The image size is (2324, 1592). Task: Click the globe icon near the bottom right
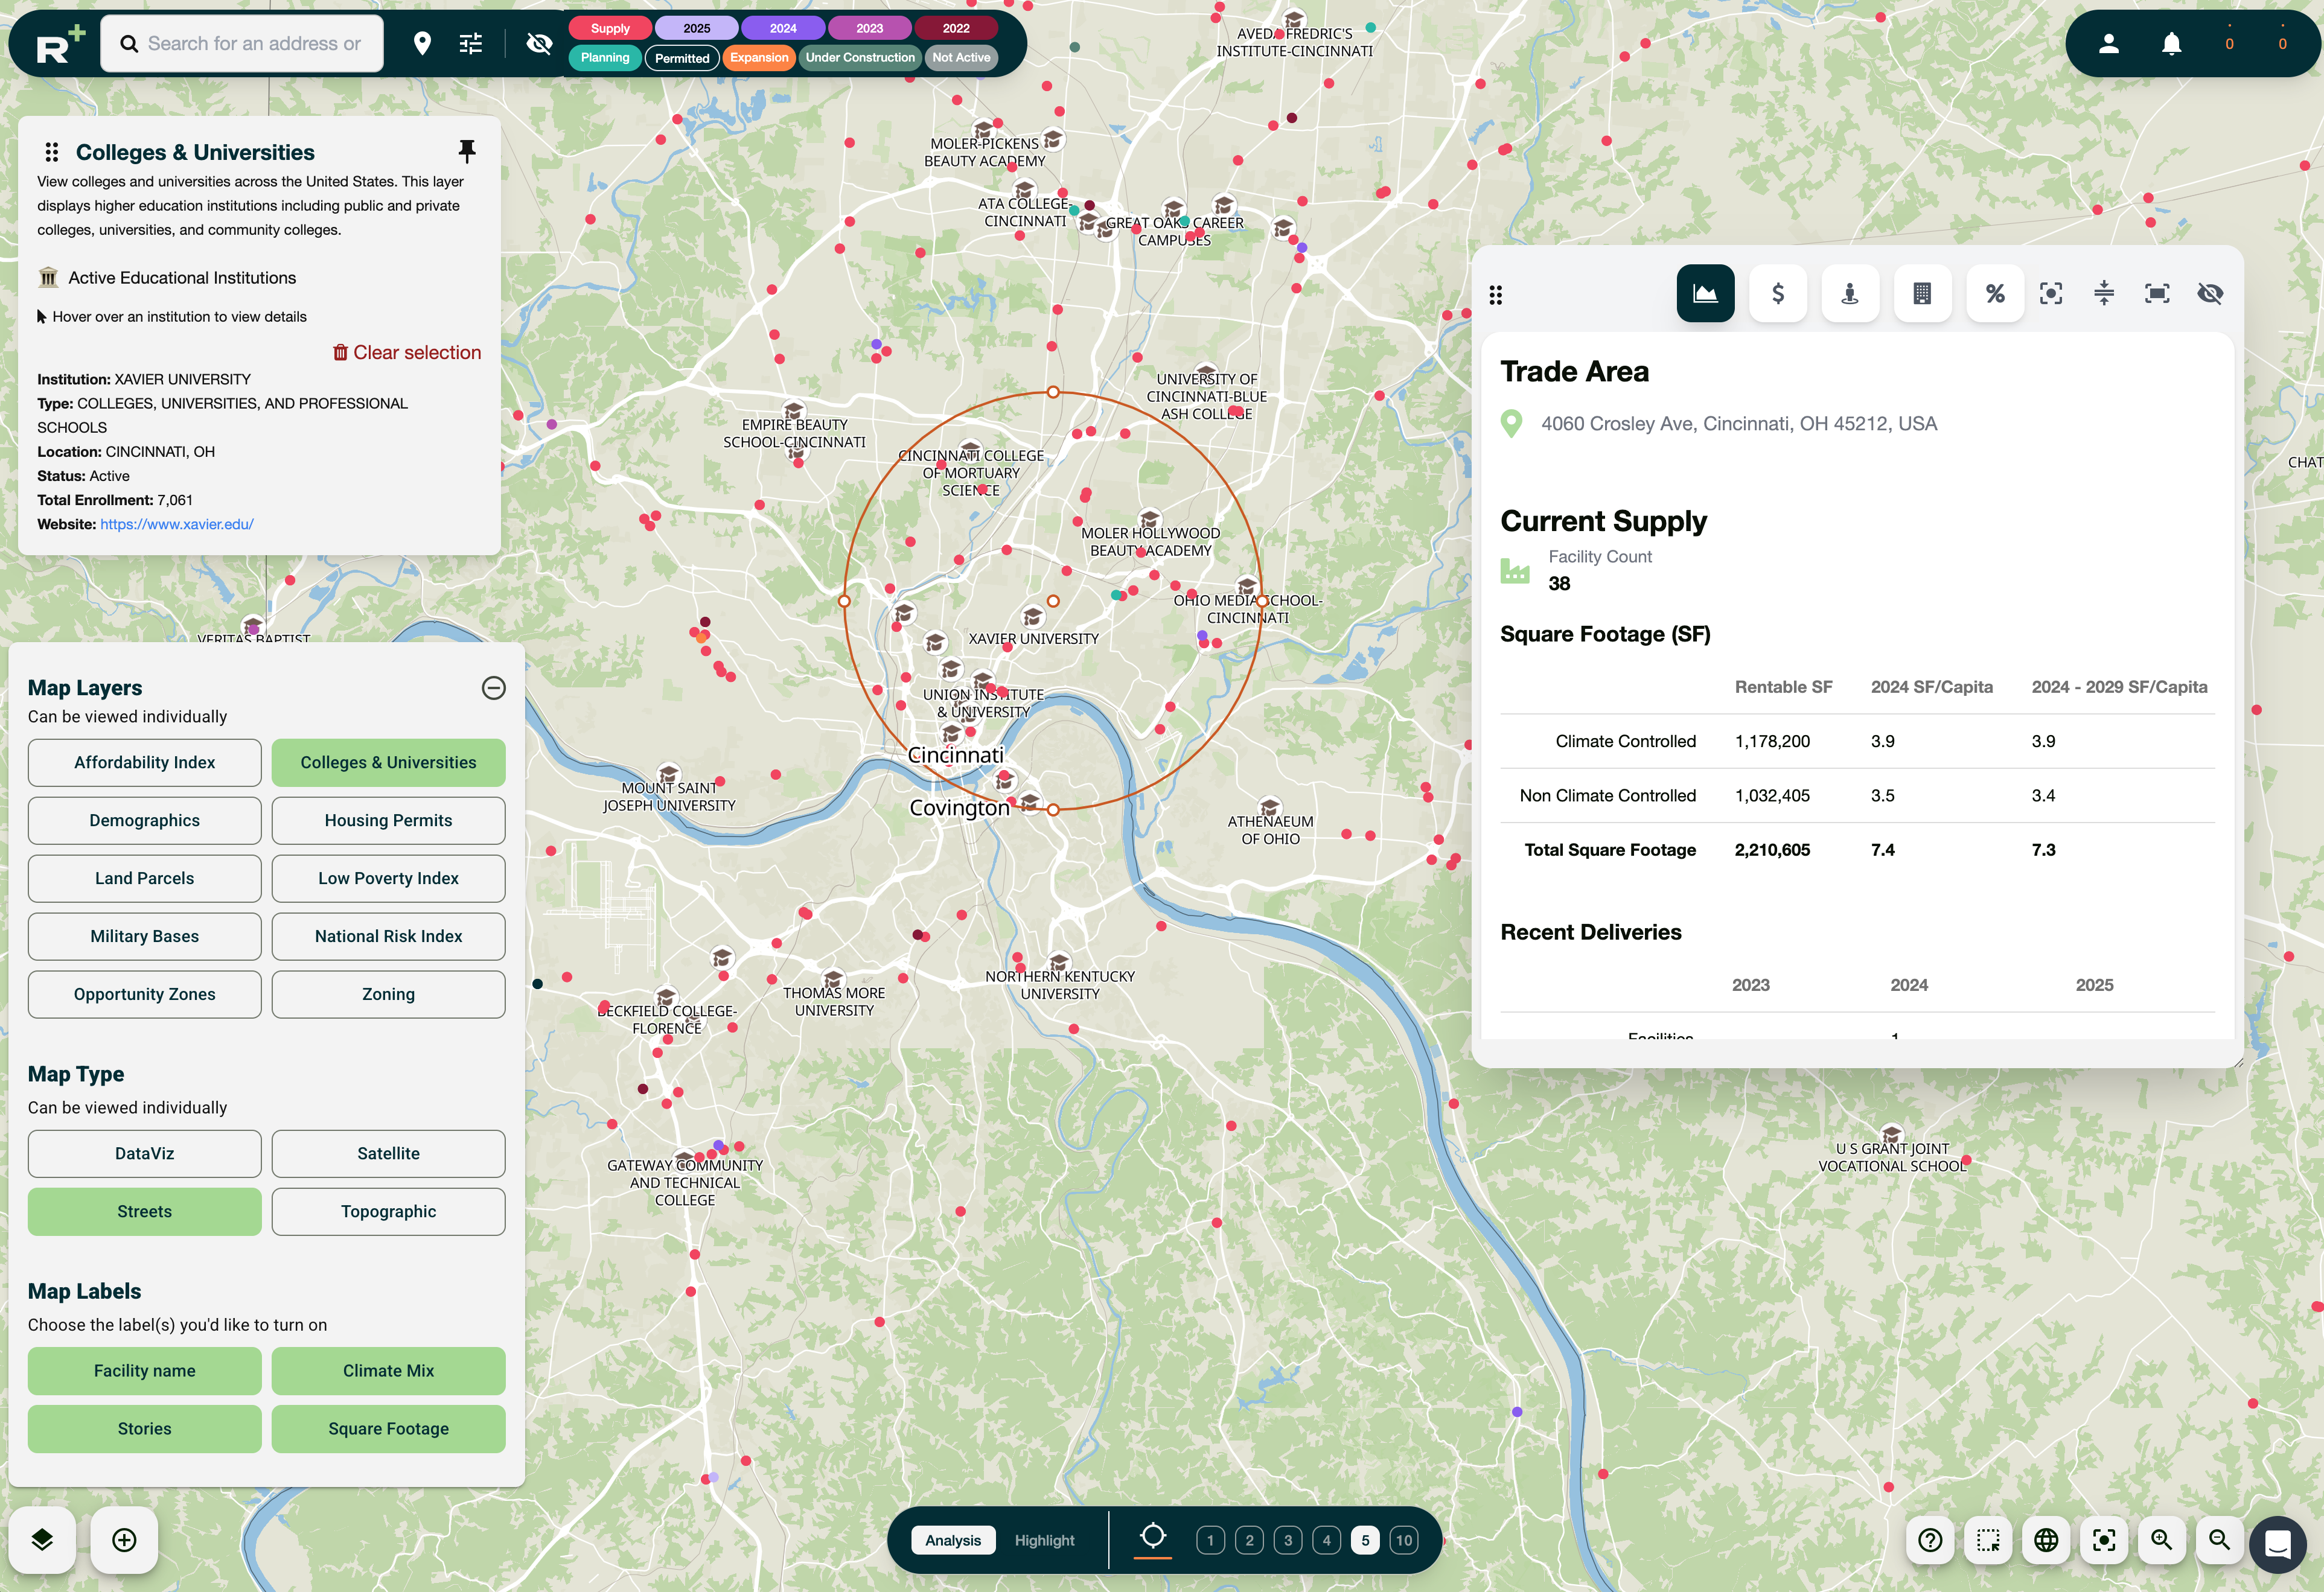[x=2046, y=1541]
